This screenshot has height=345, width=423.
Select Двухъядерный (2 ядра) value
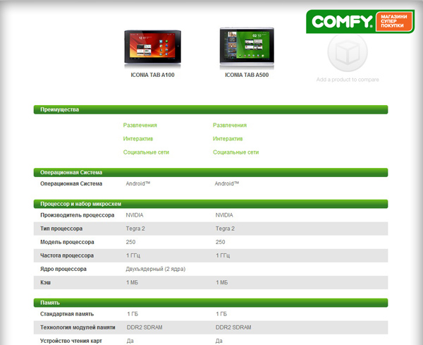(156, 269)
